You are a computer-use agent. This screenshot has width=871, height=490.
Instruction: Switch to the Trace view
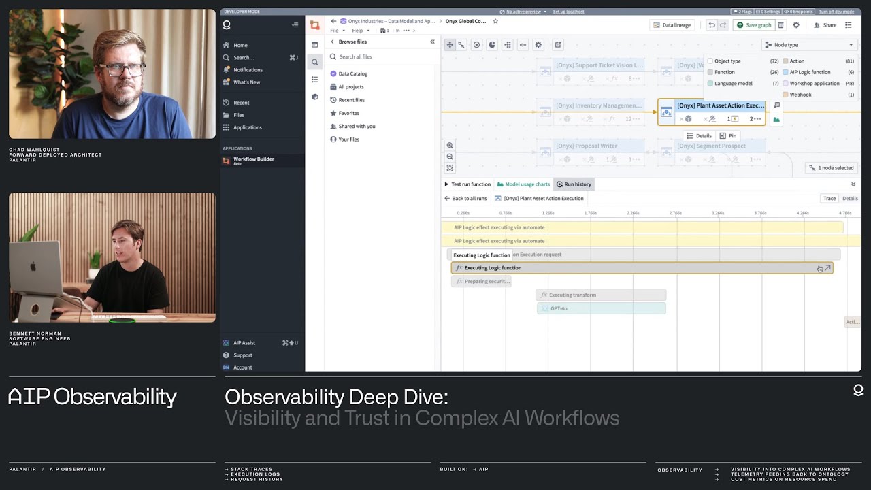pyautogui.click(x=829, y=199)
